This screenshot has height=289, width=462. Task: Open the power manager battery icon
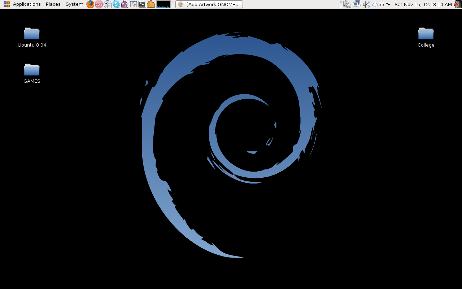click(x=347, y=4)
